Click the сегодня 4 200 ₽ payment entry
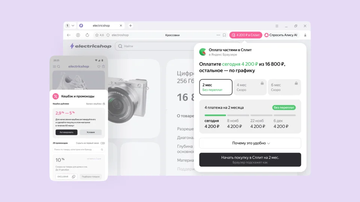 [x=212, y=123]
